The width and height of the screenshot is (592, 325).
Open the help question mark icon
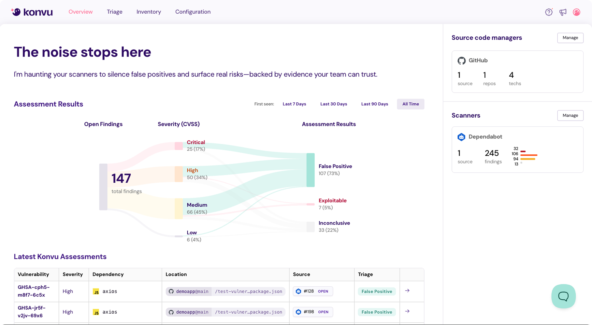coord(549,12)
